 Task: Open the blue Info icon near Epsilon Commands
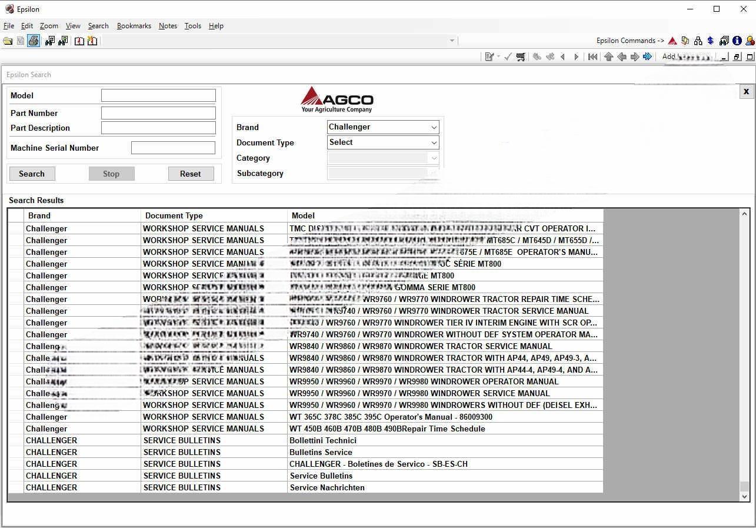tap(737, 40)
